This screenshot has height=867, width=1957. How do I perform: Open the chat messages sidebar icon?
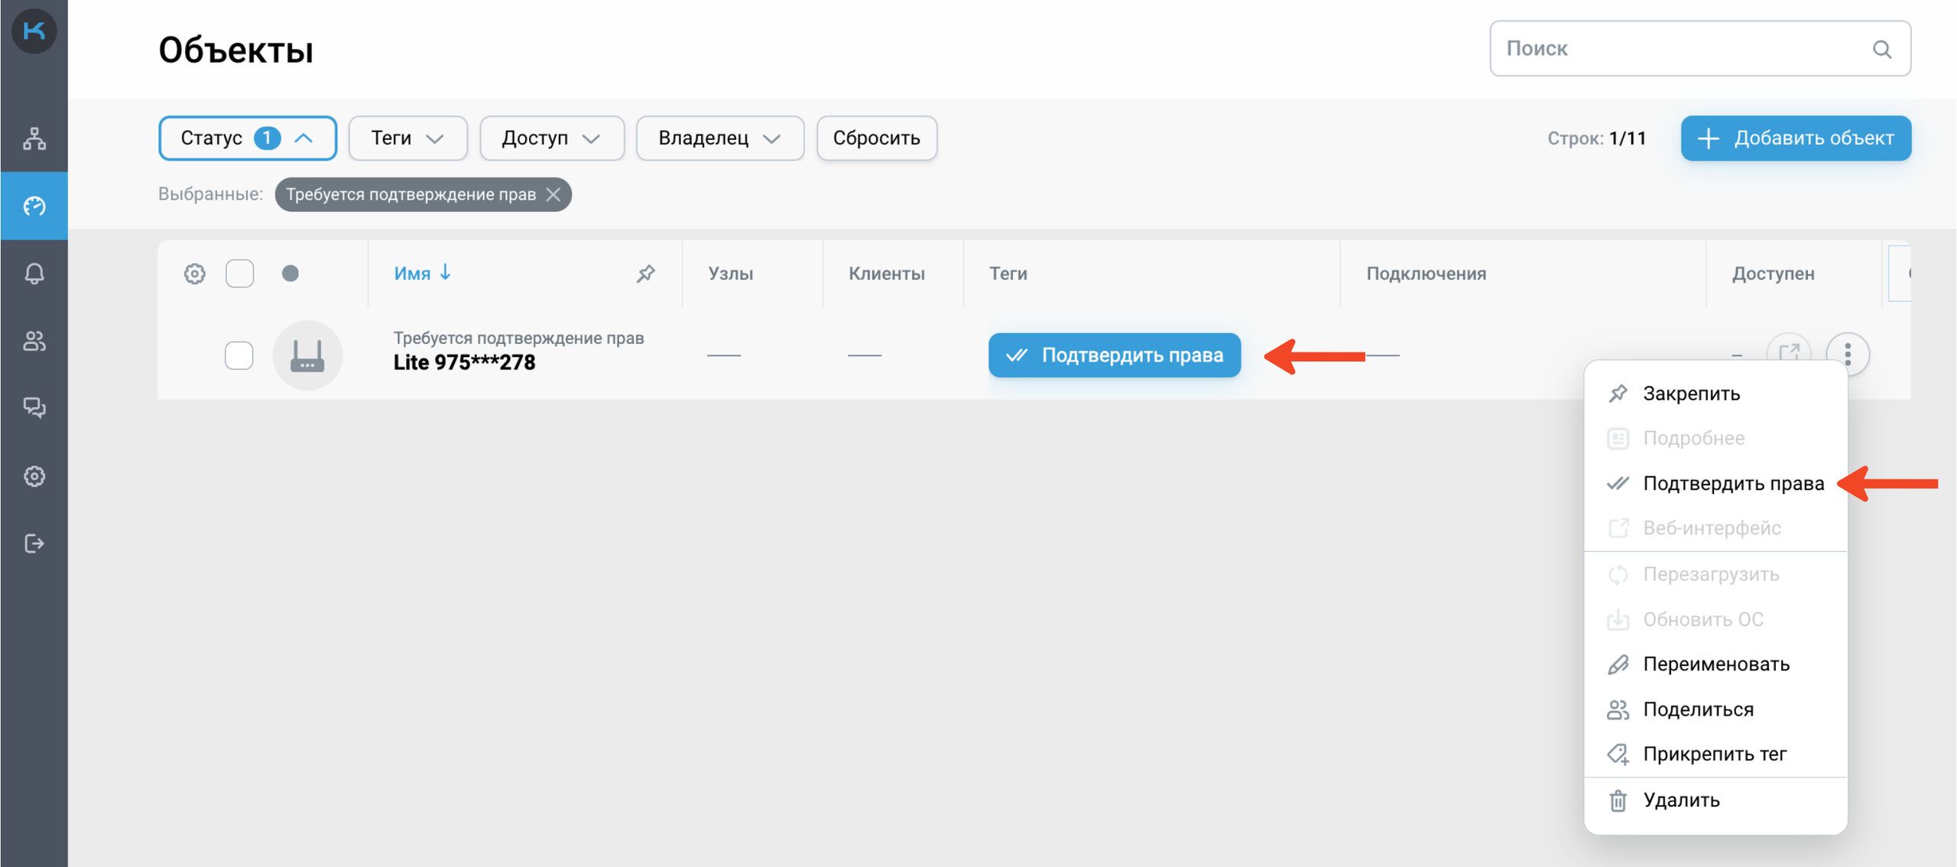pos(34,408)
